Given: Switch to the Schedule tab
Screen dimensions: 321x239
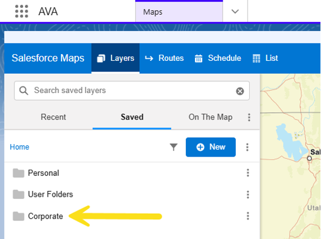Looking at the screenshot, I should (x=218, y=58).
